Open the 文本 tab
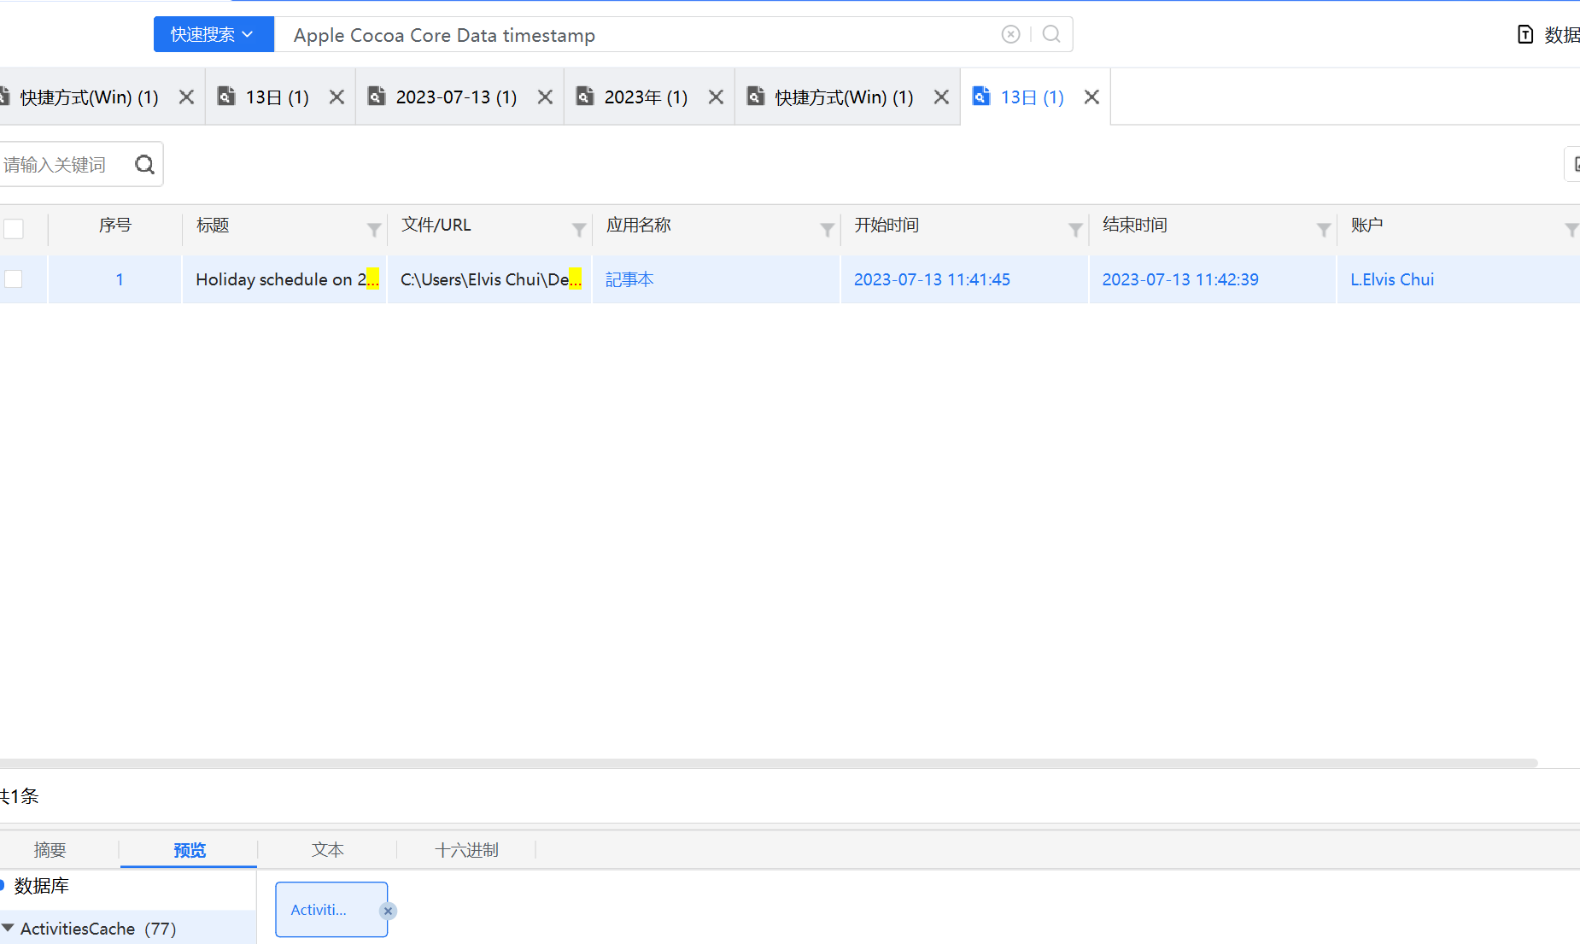This screenshot has width=1580, height=944. [x=328, y=850]
